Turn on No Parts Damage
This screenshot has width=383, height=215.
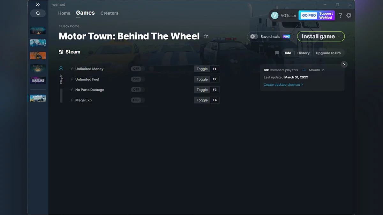click(137, 90)
